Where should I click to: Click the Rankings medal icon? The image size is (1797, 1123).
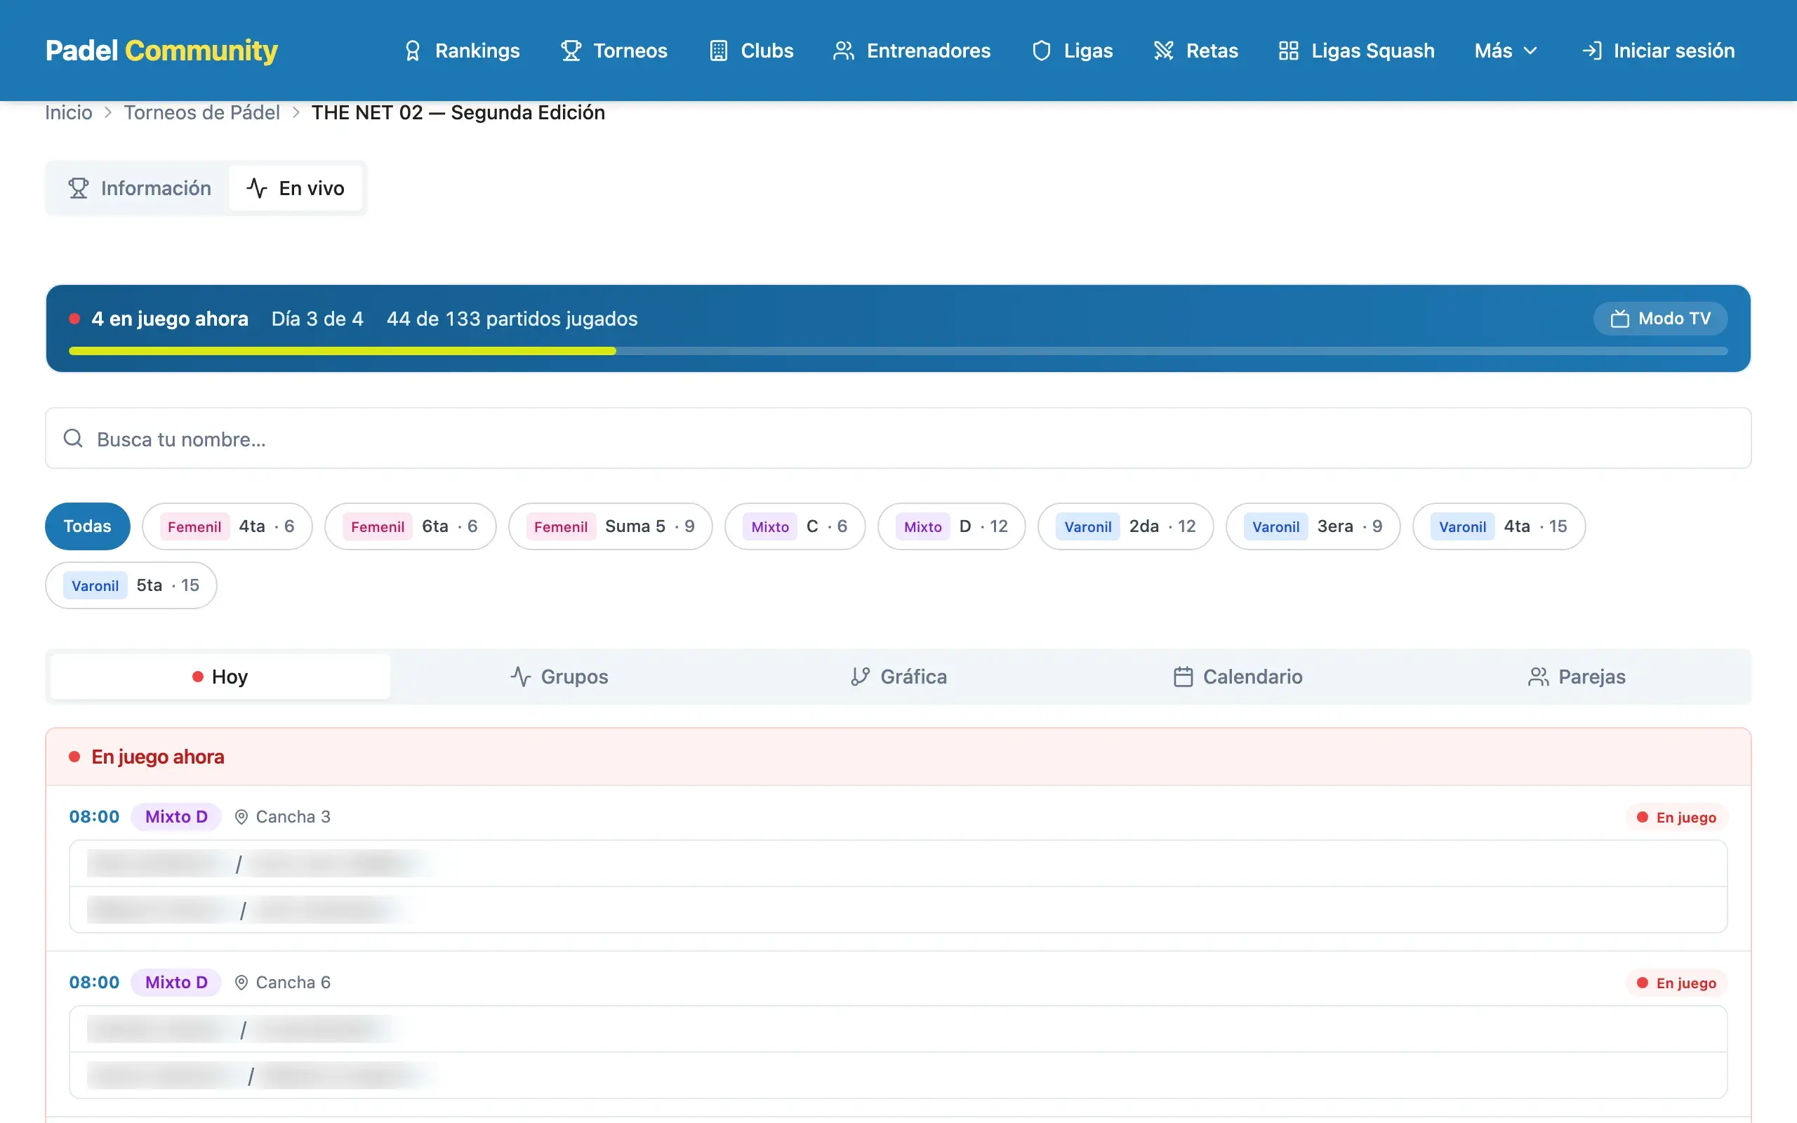412,51
